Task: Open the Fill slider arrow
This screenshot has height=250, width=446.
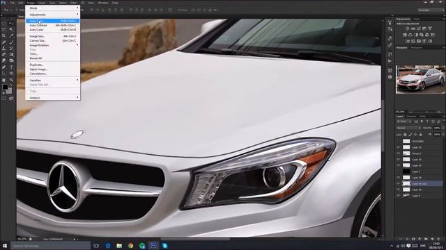Action: 443,134
